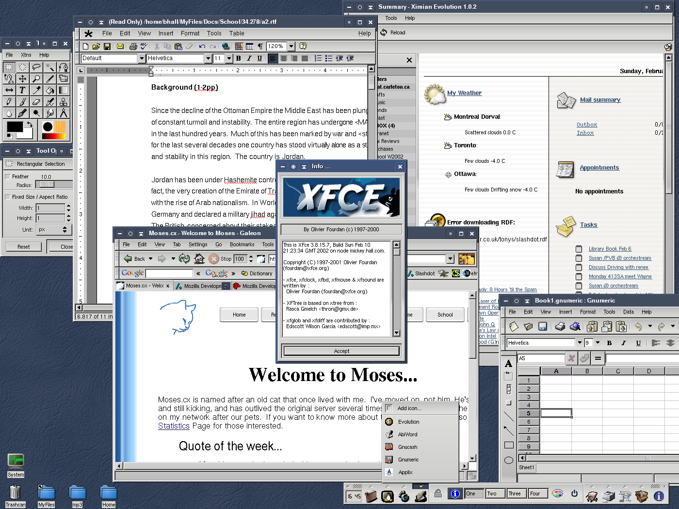Screen dimensions: 679x509
Task: Open the Table menu in AbiWord
Action: pyautogui.click(x=237, y=33)
